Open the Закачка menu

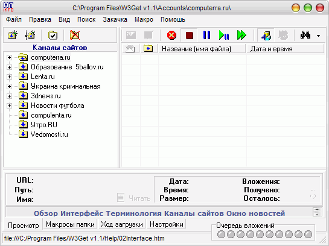click(115, 19)
